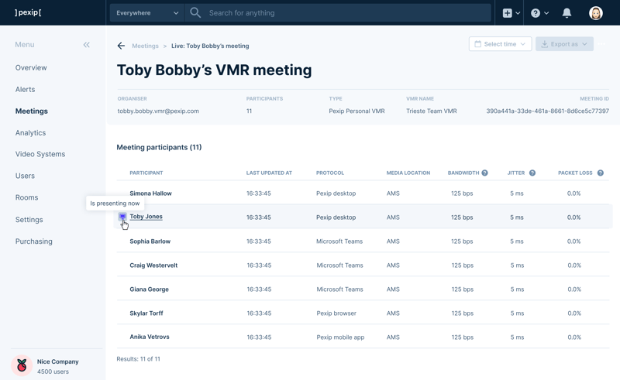
Task: Open Settings in the sidebar
Action: 29,220
